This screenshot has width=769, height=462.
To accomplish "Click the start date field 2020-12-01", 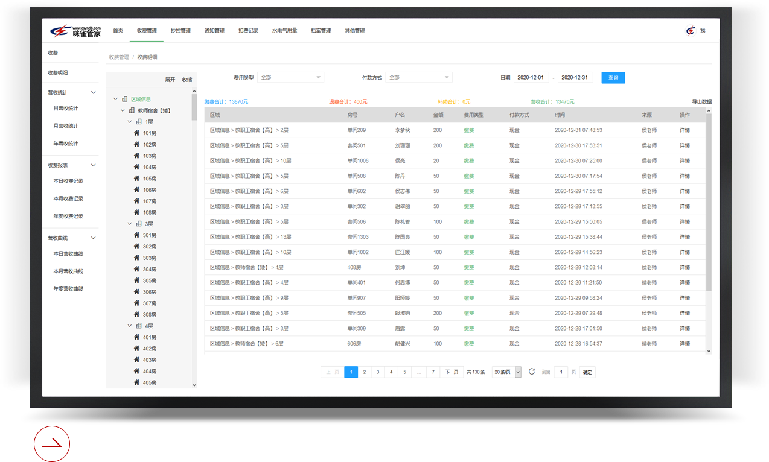I will pyautogui.click(x=531, y=78).
